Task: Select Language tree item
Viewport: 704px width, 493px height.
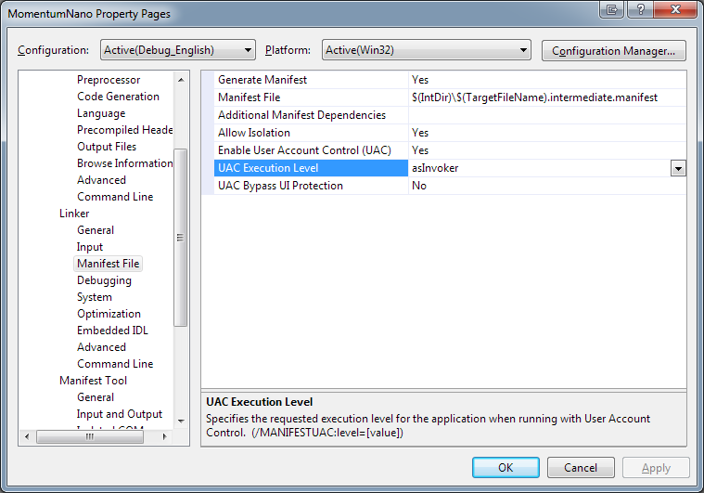Action: point(101,113)
